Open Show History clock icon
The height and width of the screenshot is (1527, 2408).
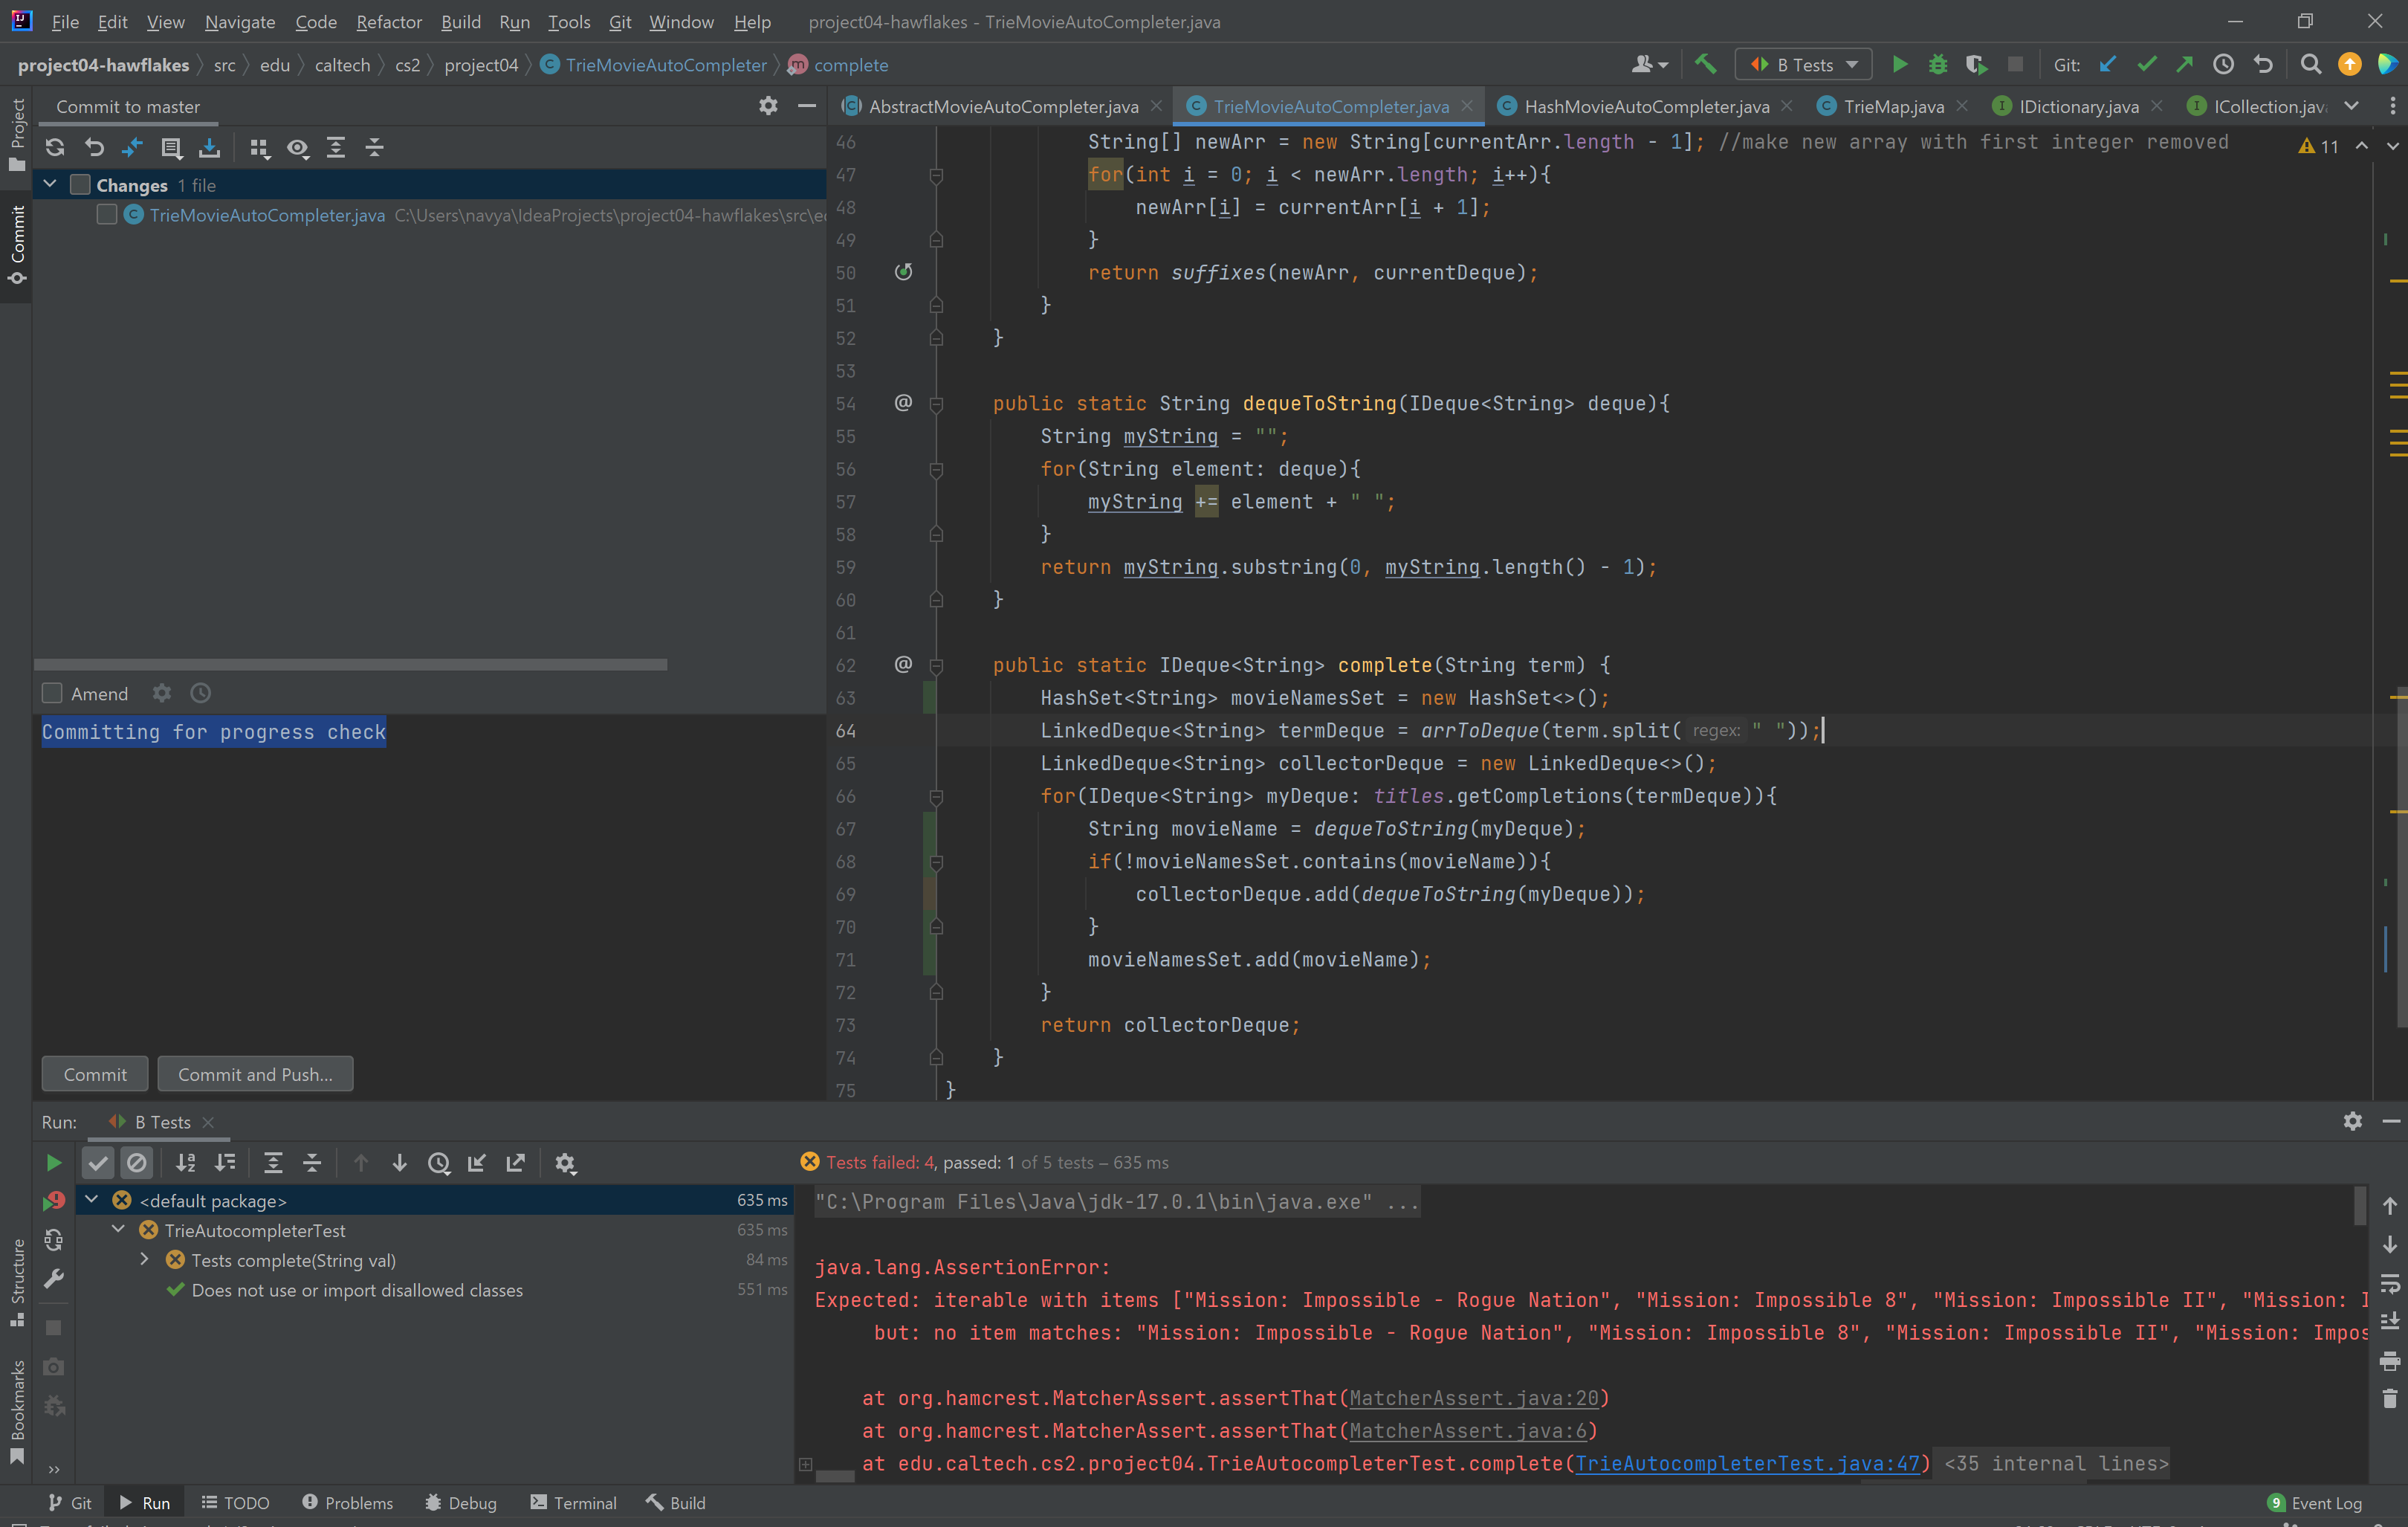click(2223, 65)
